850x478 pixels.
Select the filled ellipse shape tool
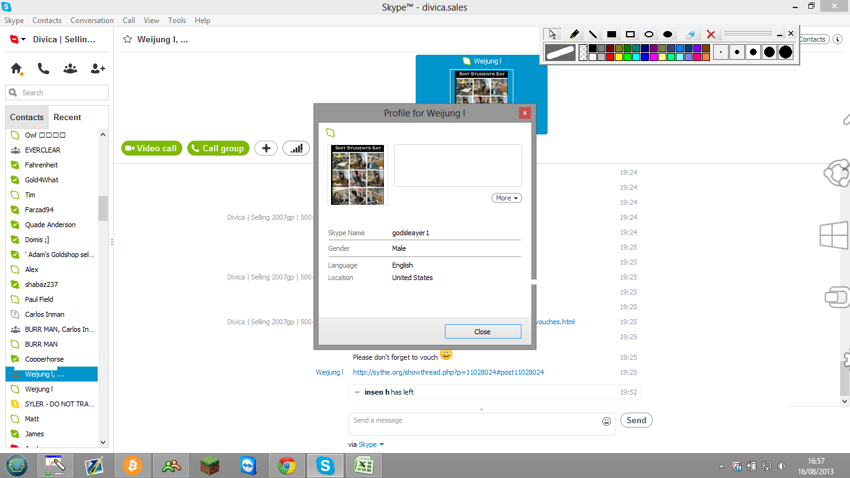pyautogui.click(x=668, y=34)
